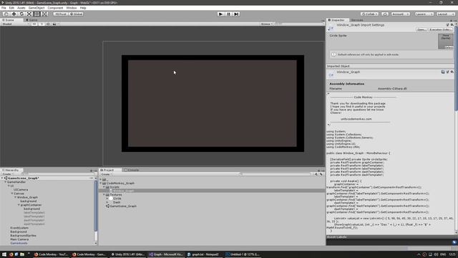Select the GameScene_Graph scene asset
The image size is (458, 258).
(121, 206)
